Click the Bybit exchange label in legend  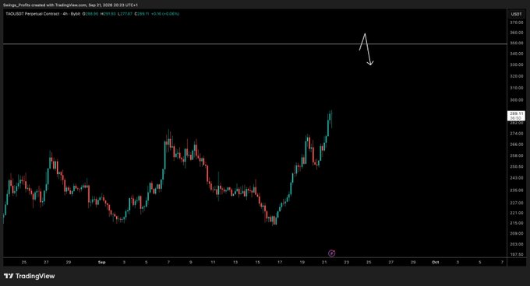[x=76, y=14]
